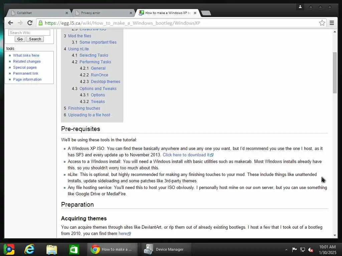This screenshot has width=342, height=256.
Task: Switch to the CollabNet tab
Action: [x=38, y=13]
